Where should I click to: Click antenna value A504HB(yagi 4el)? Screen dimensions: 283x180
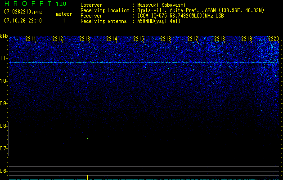point(159,21)
